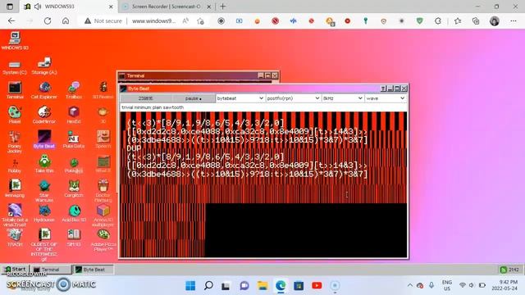Image resolution: width=525 pixels, height=295 pixels.
Task: Show hidden system tray icons chevron
Action: pos(410,285)
